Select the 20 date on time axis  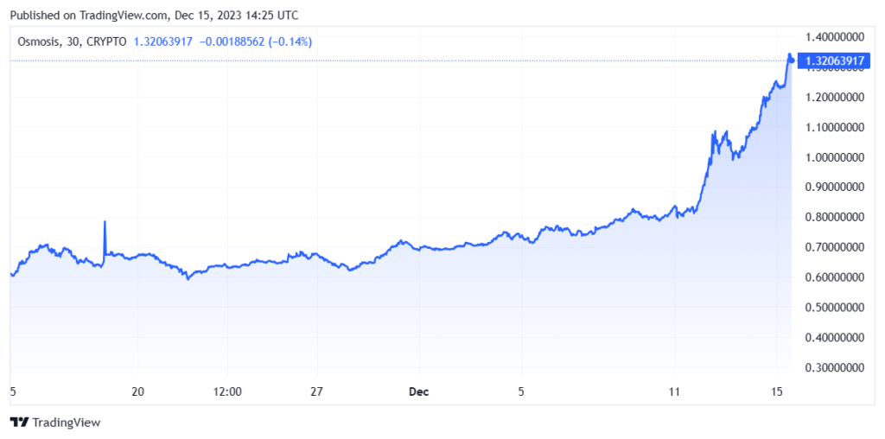click(137, 391)
